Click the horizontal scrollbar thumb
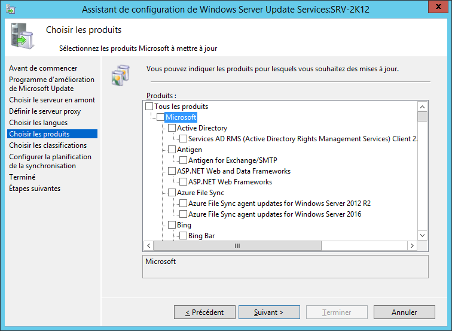452x331 pixels. (237, 245)
